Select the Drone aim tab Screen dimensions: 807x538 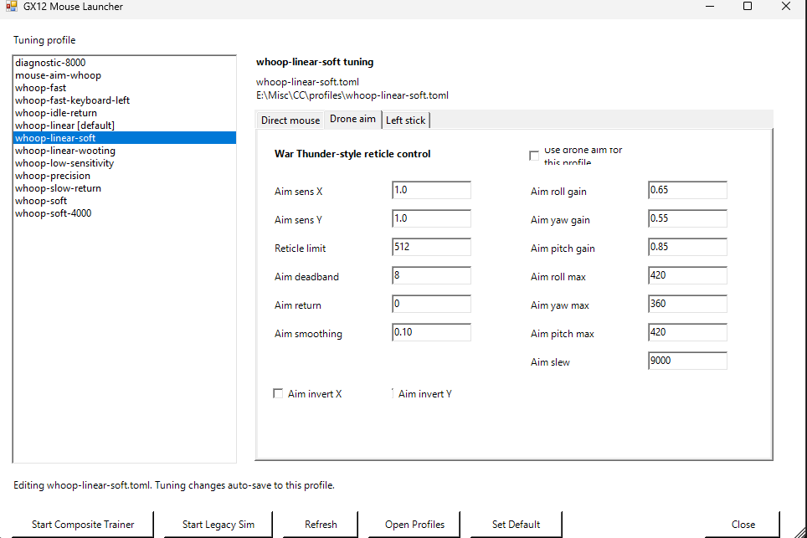point(352,119)
